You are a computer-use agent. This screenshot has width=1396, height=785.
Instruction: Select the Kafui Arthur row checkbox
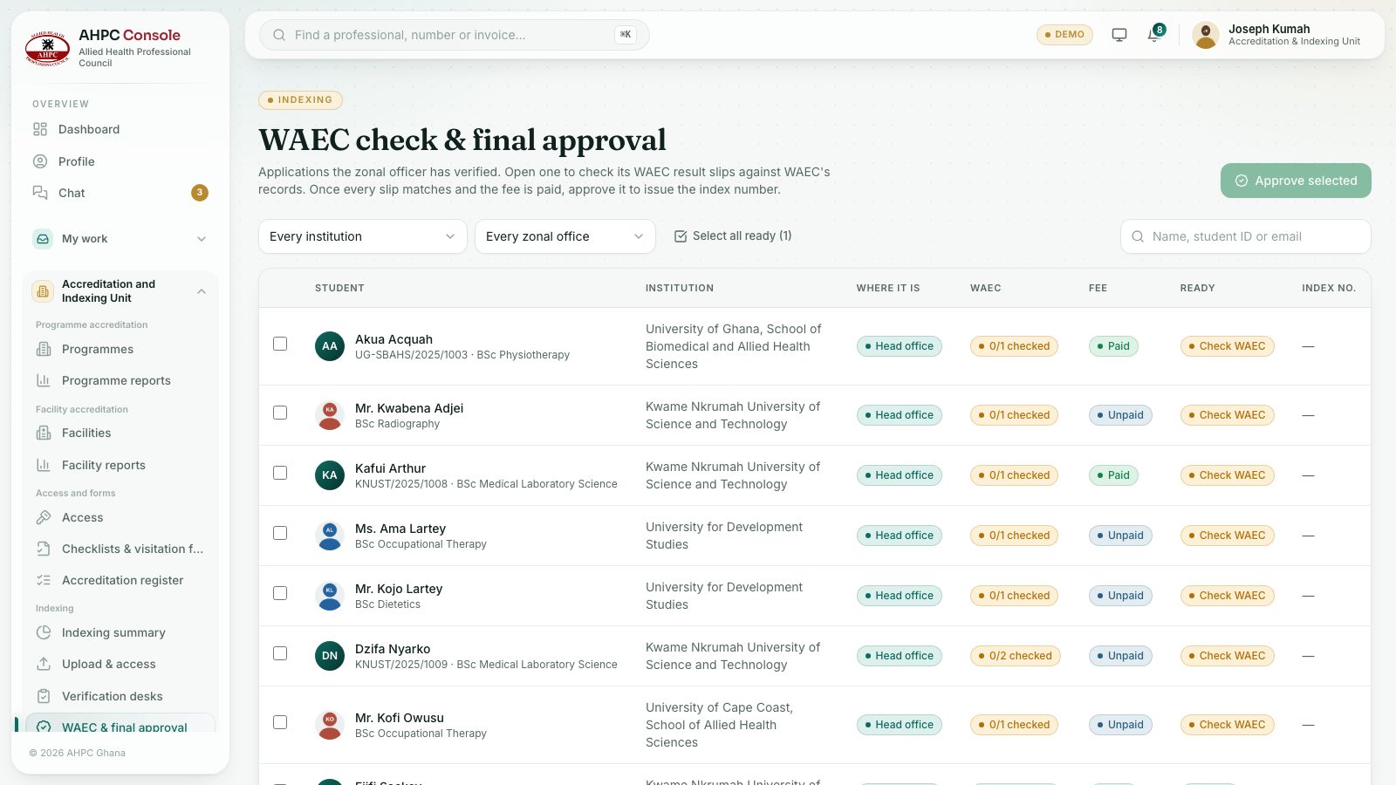280,473
